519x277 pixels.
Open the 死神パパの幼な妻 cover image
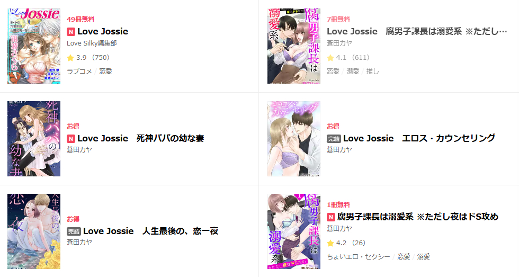34,139
